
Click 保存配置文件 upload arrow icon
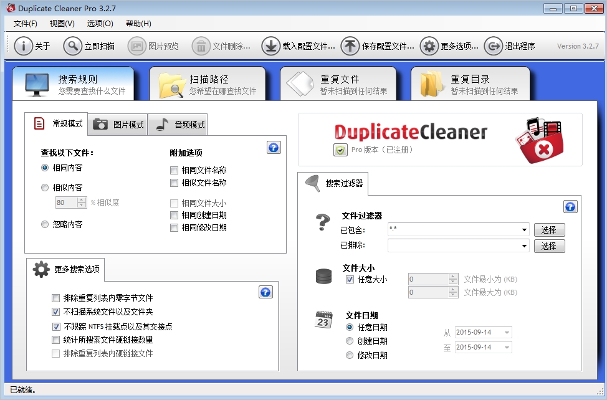pyautogui.click(x=350, y=46)
